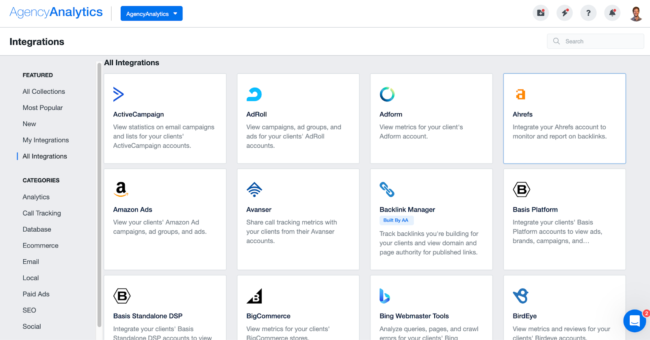The height and width of the screenshot is (340, 650).
Task: Click the Backlink Manager chain-link icon
Action: [x=387, y=189]
